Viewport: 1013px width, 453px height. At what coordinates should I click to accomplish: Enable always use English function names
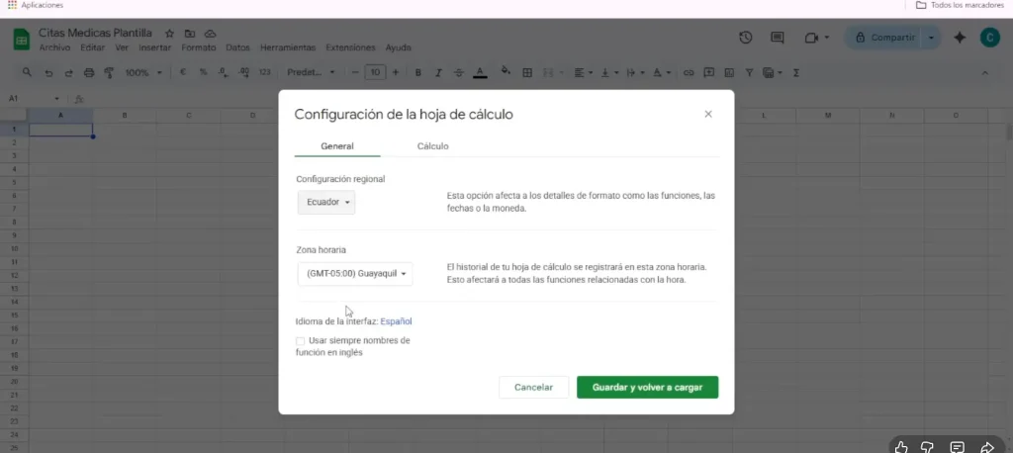(301, 341)
